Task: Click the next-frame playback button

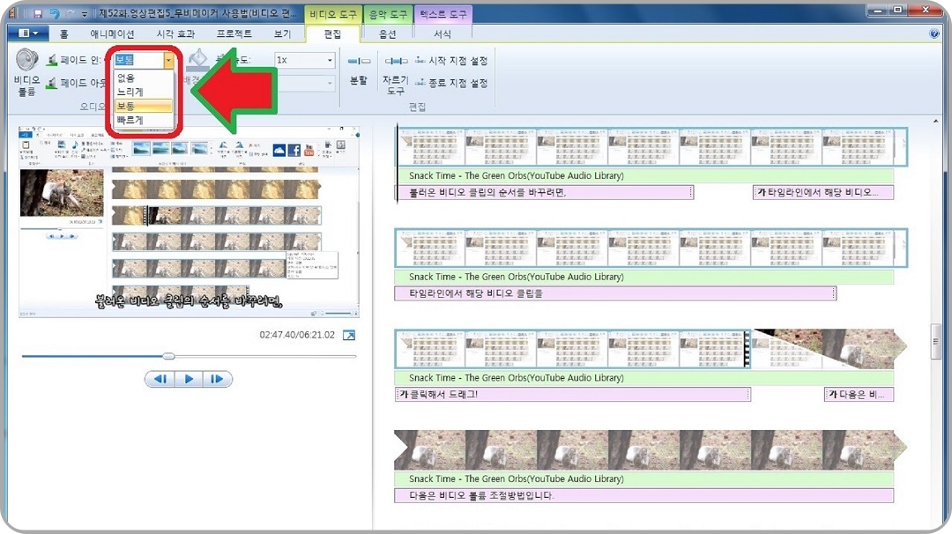Action: (218, 379)
